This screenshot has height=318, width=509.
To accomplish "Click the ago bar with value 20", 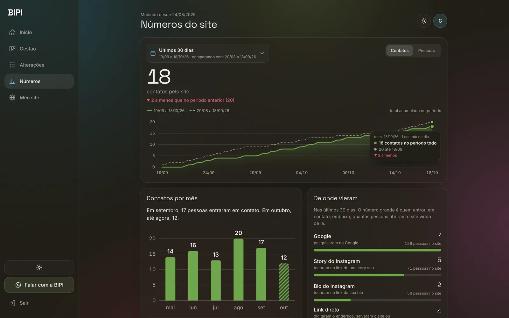I will tap(238, 270).
